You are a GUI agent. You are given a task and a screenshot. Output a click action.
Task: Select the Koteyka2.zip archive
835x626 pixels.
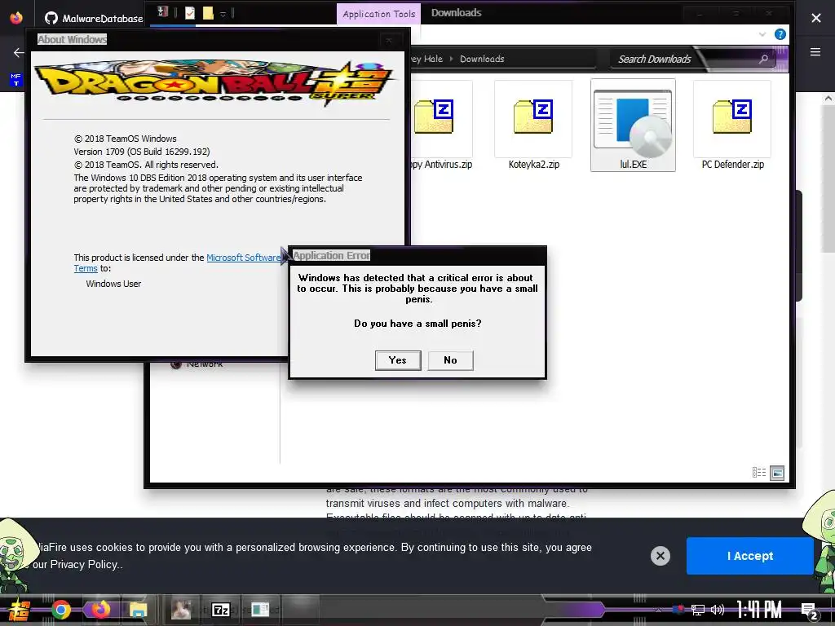[533, 125]
